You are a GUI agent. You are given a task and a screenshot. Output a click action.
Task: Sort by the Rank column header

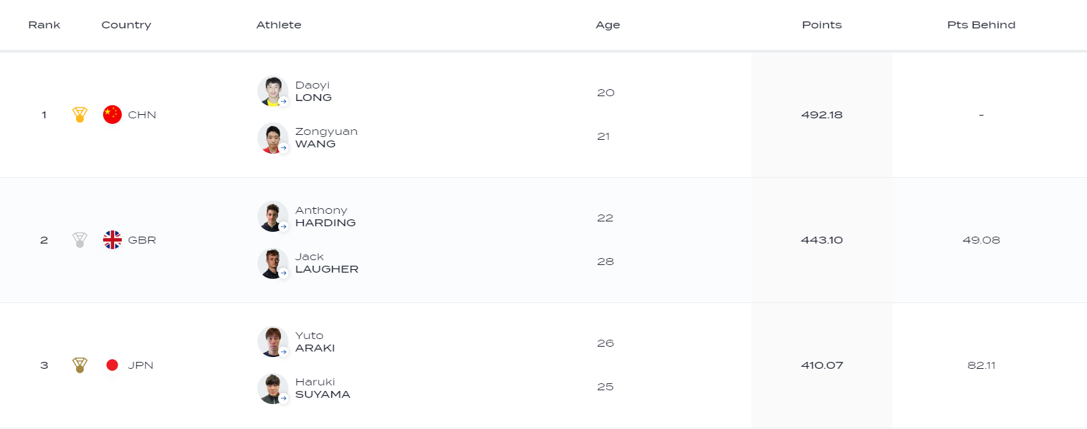pyautogui.click(x=44, y=25)
